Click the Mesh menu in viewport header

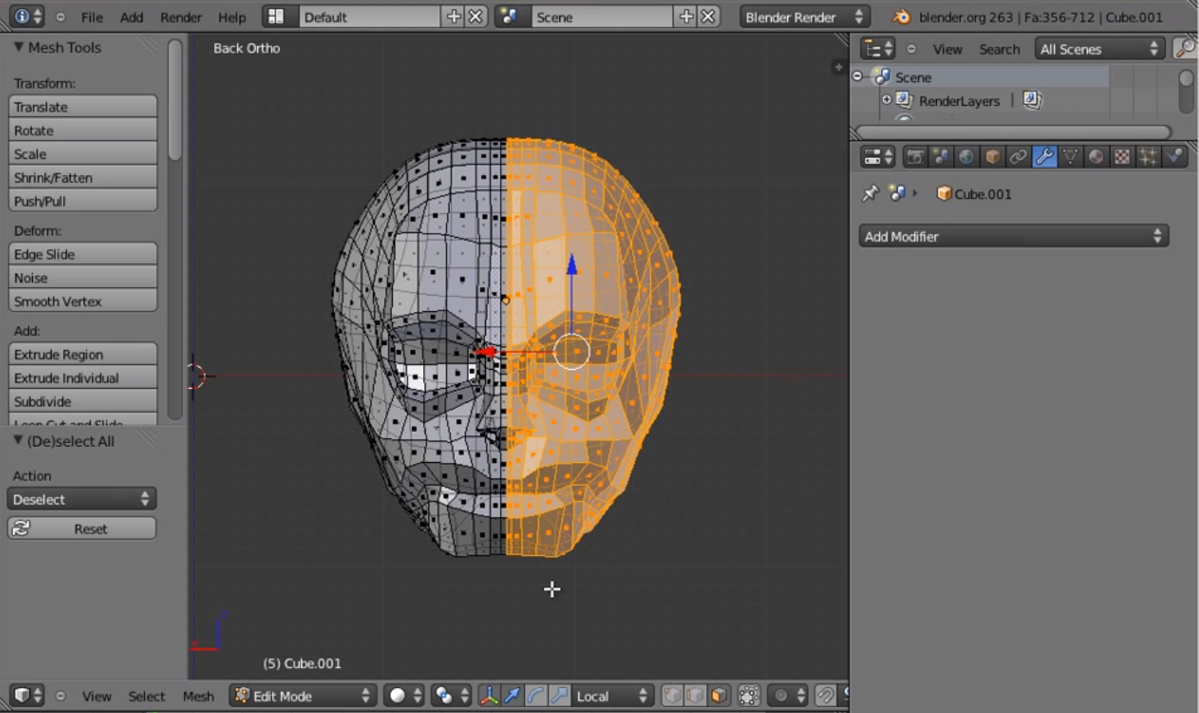pos(198,696)
